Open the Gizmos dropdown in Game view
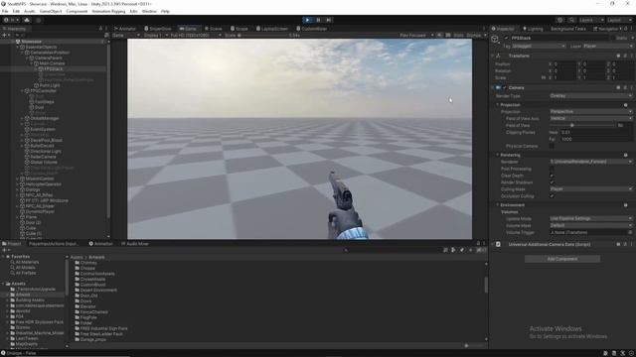Screen dimensions: 636x357 point(476,36)
